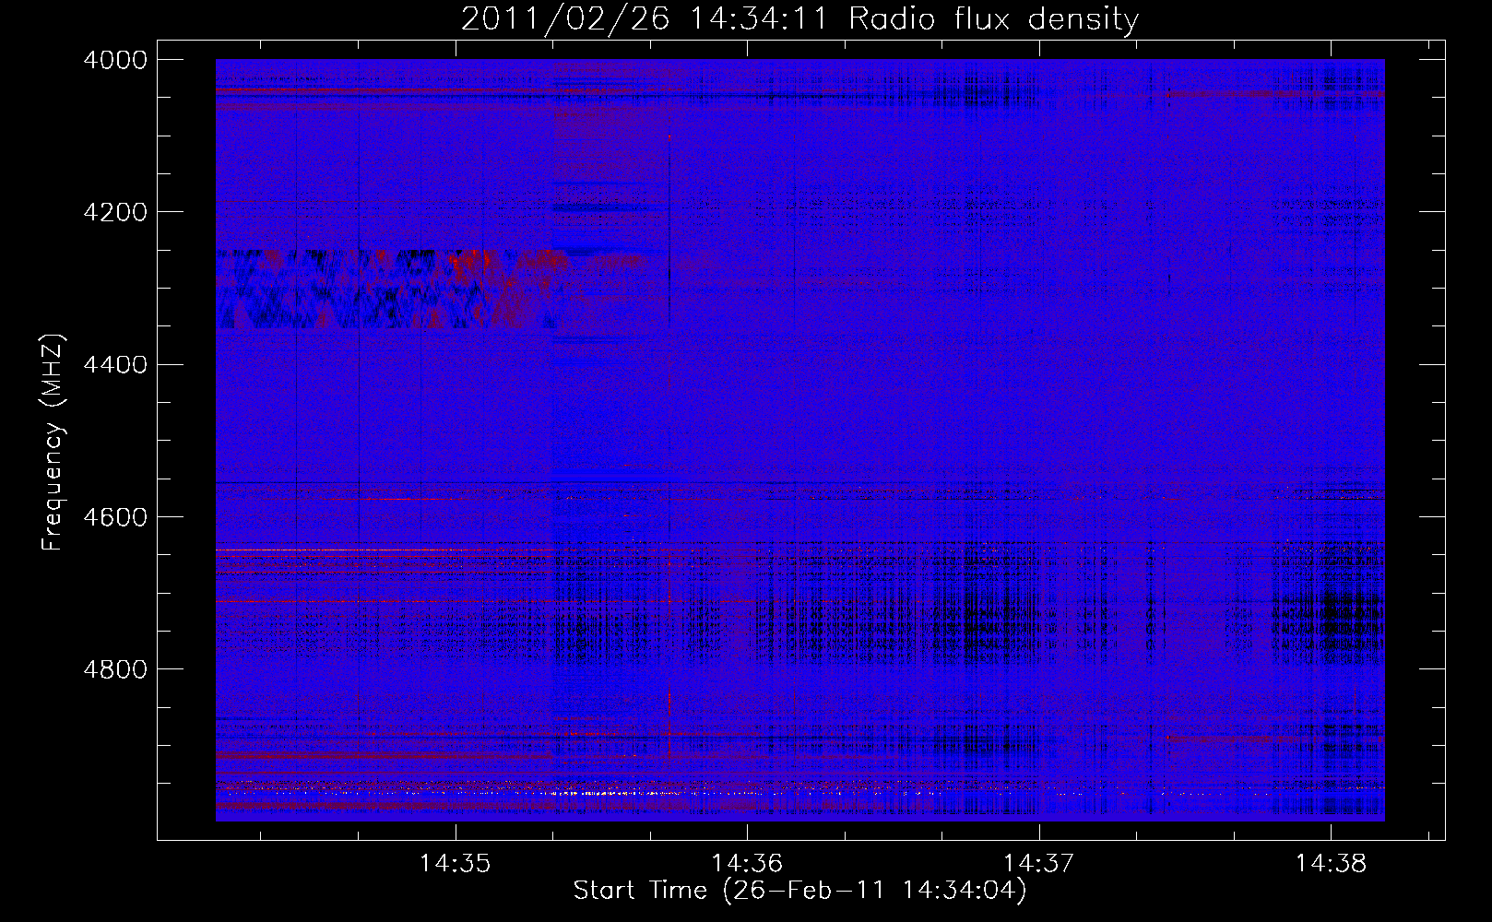Click the 14:36 time axis label

click(747, 863)
